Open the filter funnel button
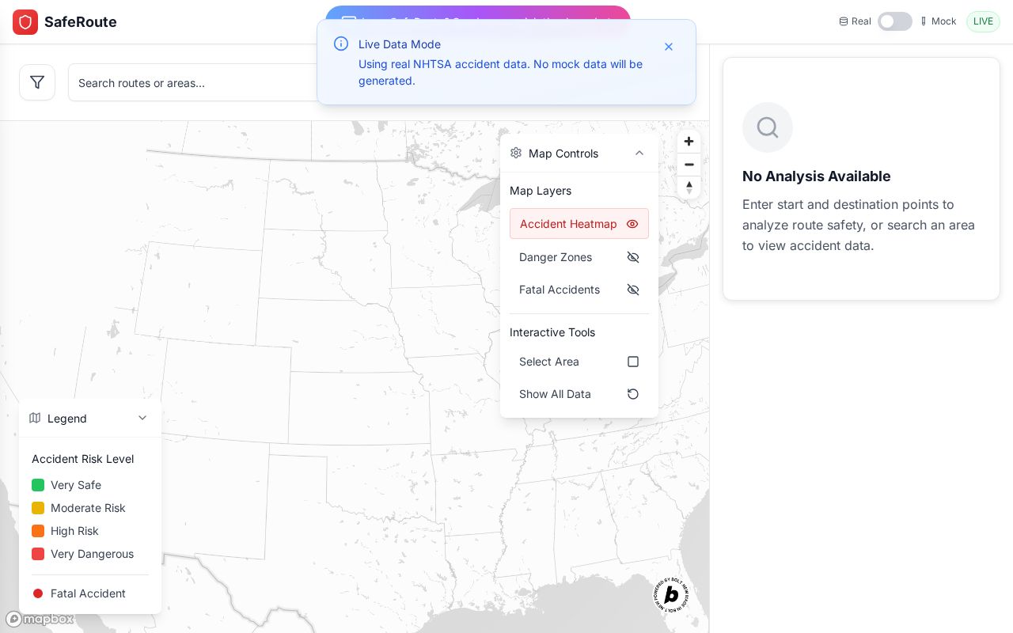The height and width of the screenshot is (633, 1013). [x=37, y=82]
